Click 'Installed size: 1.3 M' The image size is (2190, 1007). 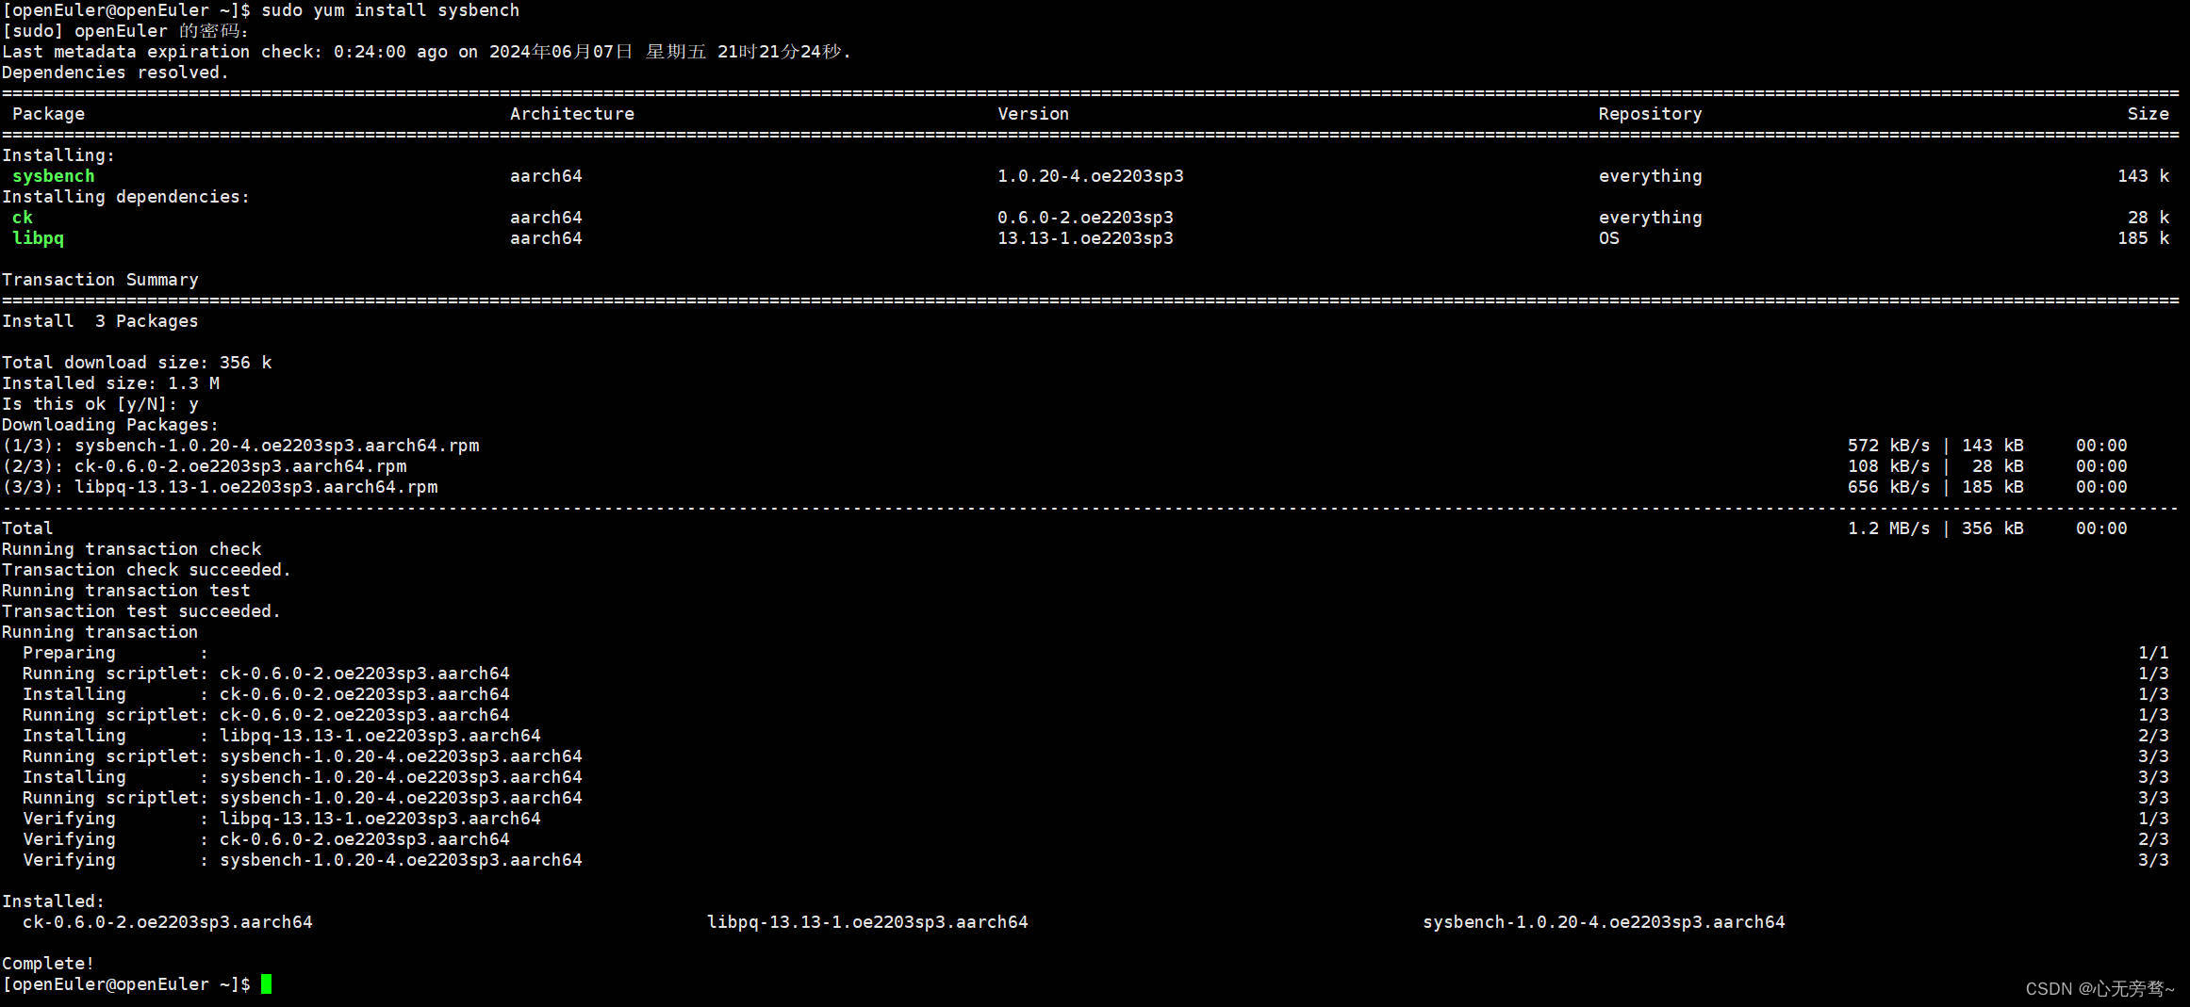(x=110, y=383)
